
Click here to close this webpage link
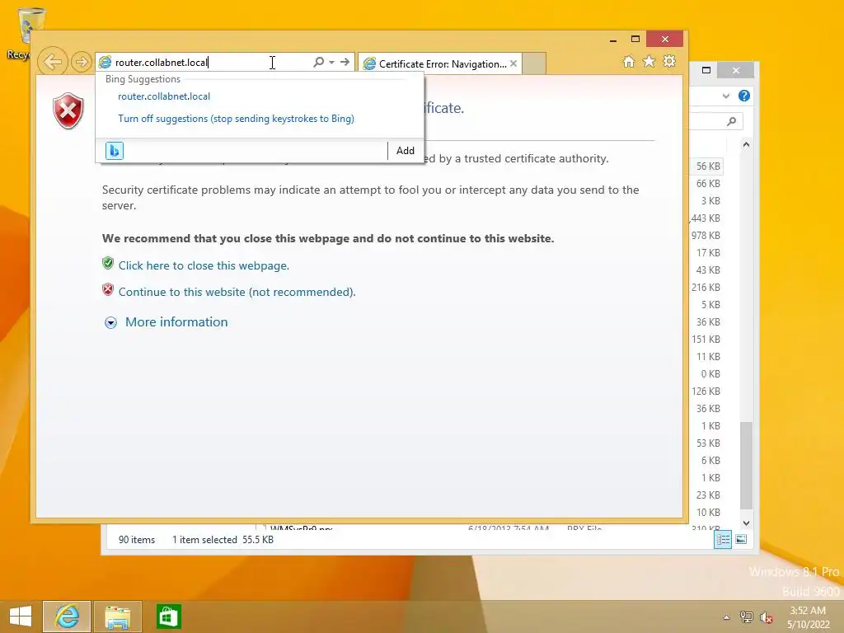tap(204, 265)
